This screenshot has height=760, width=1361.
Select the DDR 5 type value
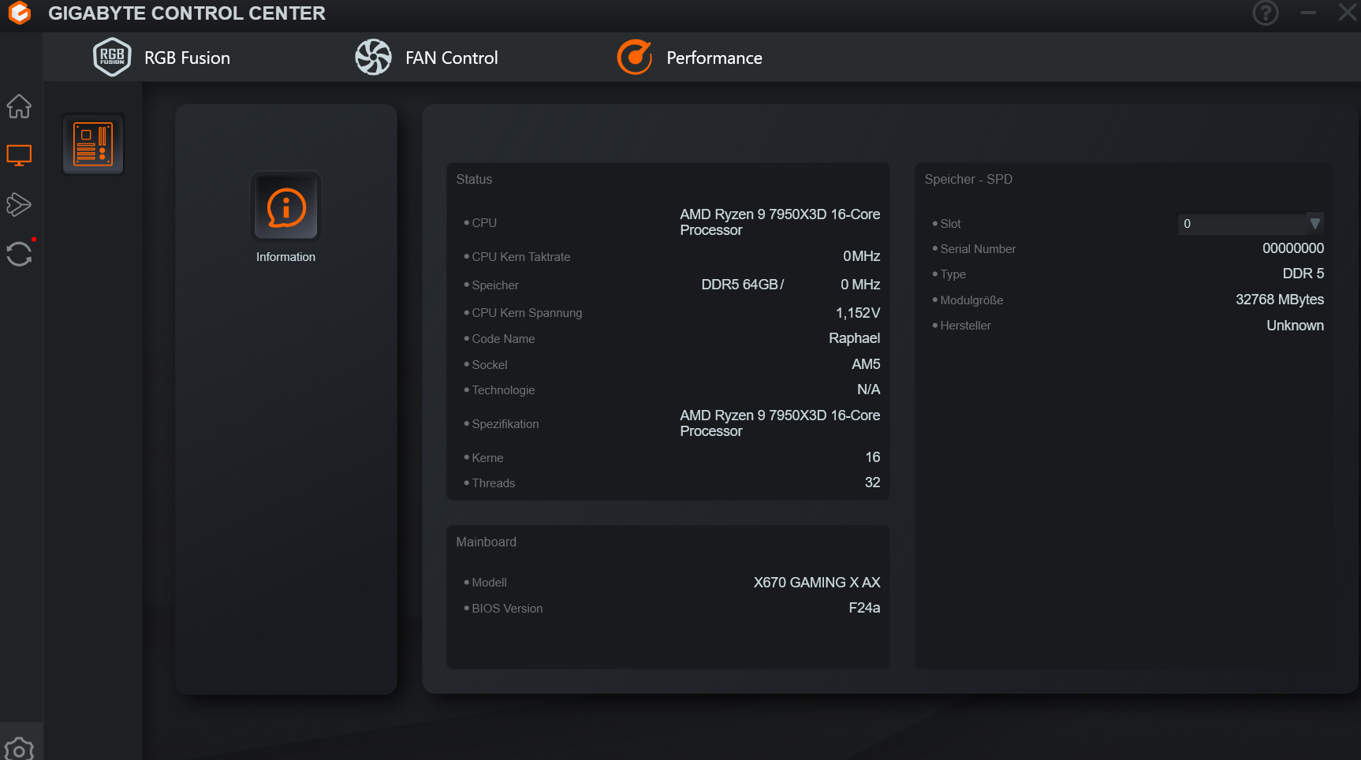pos(1303,274)
